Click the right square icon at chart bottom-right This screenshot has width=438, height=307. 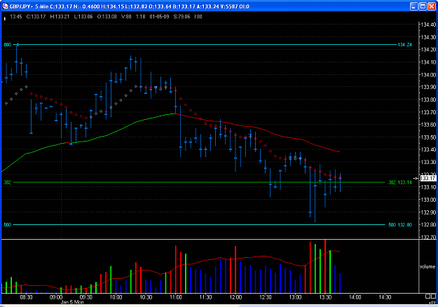pyautogui.click(x=434, y=296)
